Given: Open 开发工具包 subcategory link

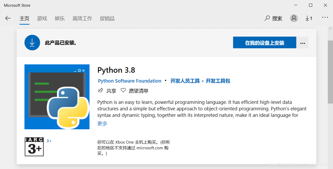Looking at the screenshot, I should coord(218,81).
